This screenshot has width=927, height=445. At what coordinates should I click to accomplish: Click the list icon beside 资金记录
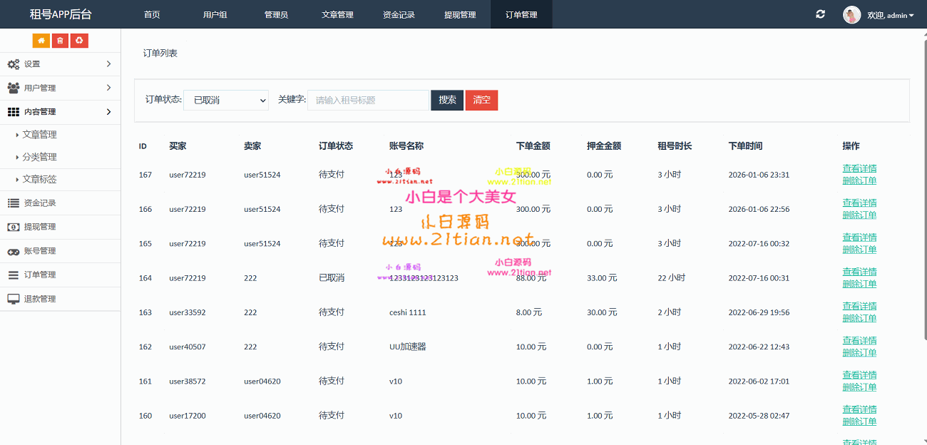point(14,203)
